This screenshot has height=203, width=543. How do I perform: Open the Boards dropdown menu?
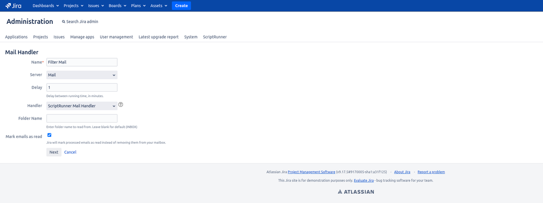coord(117,5)
